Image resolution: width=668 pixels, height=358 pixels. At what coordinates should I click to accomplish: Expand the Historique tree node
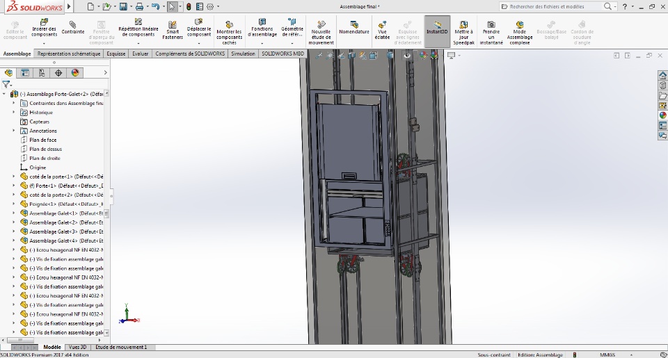tap(14, 112)
